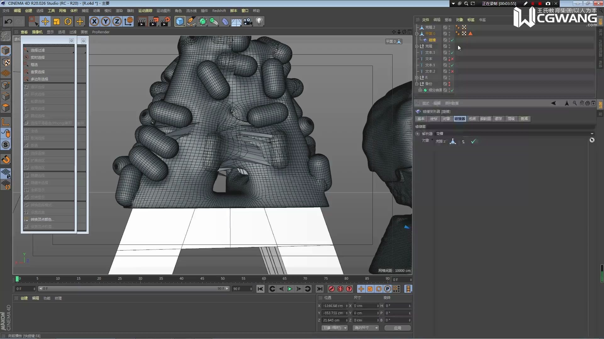Image resolution: width=604 pixels, height=339 pixels.
Task: Open the 运动图形 menu
Action: (163, 11)
